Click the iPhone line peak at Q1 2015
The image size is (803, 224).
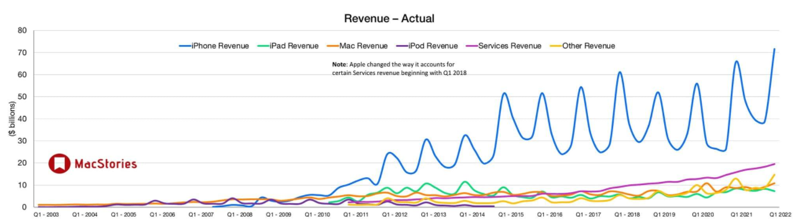click(504, 93)
